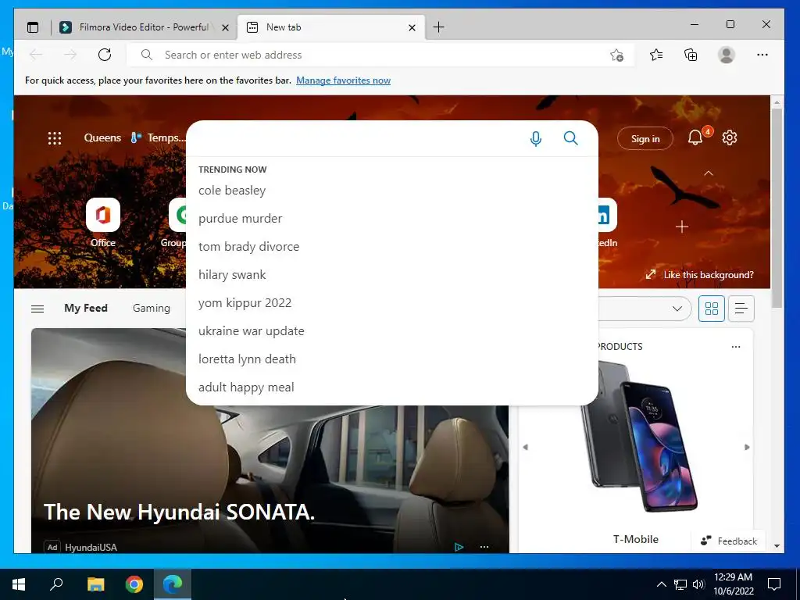This screenshot has width=800, height=600.
Task: Expand the Like this background option
Action: tap(699, 274)
